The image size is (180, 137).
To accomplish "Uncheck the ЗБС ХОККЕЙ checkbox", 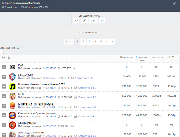I will tap(4, 77).
